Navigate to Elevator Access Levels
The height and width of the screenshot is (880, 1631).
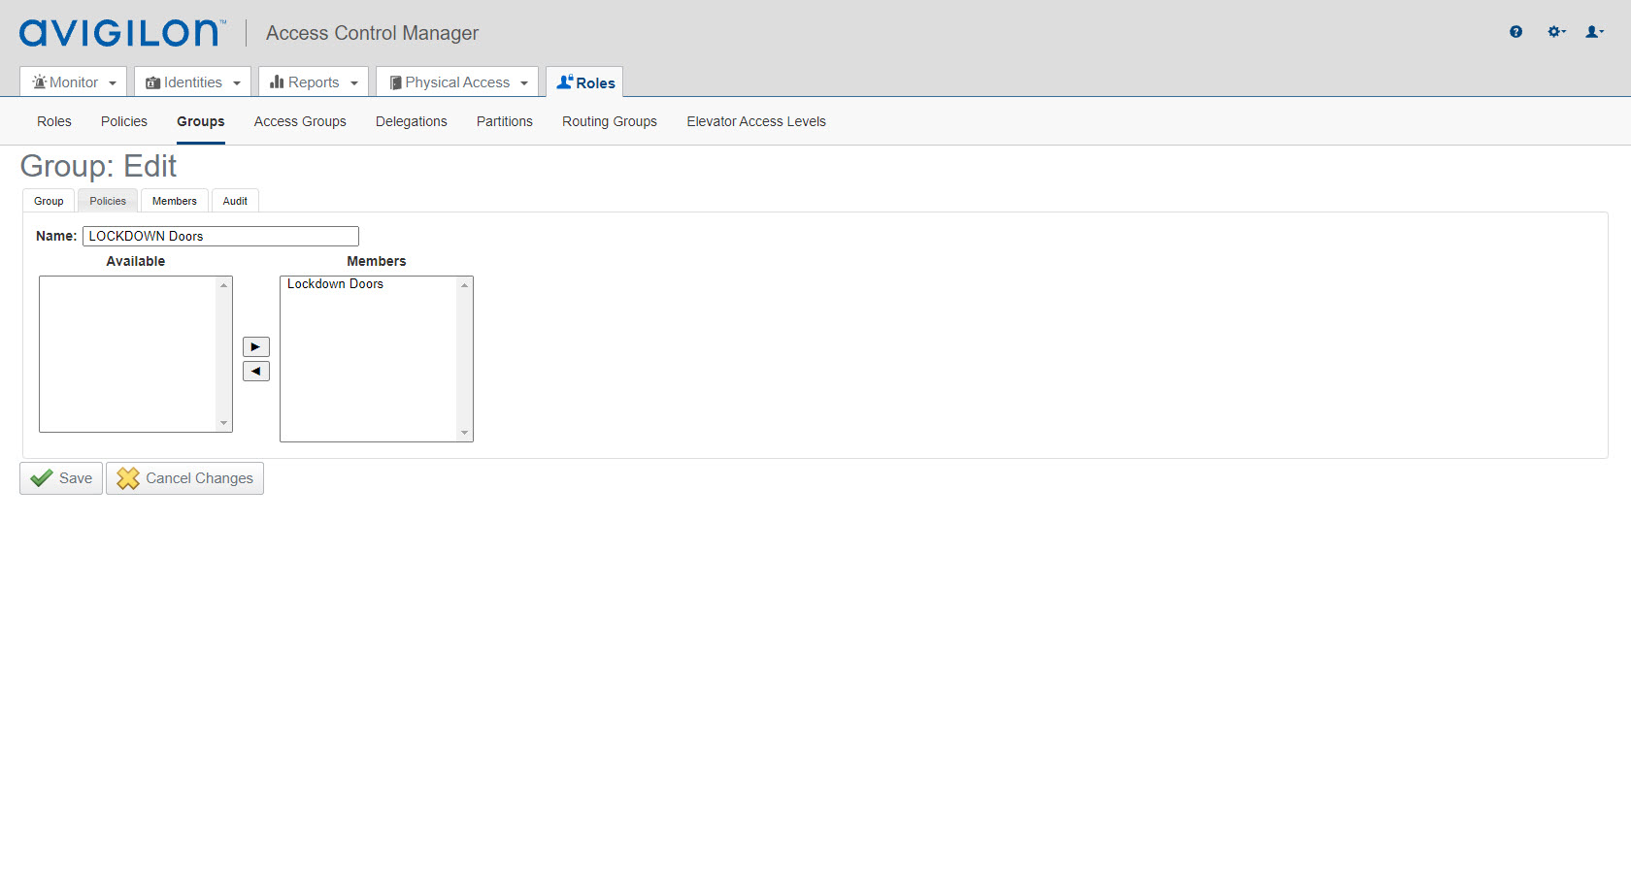(x=755, y=121)
